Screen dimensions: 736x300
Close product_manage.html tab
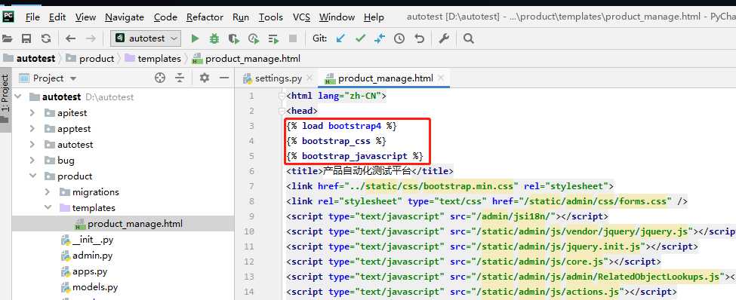pyautogui.click(x=441, y=78)
